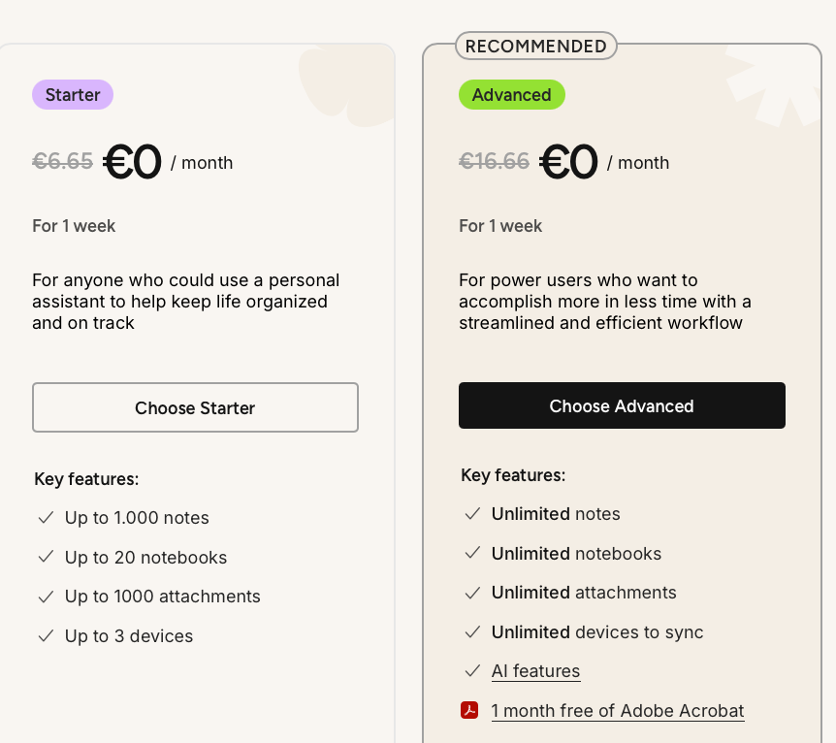Click checkmark beside Up to 3 devices
The height and width of the screenshot is (743, 836).
pos(46,636)
